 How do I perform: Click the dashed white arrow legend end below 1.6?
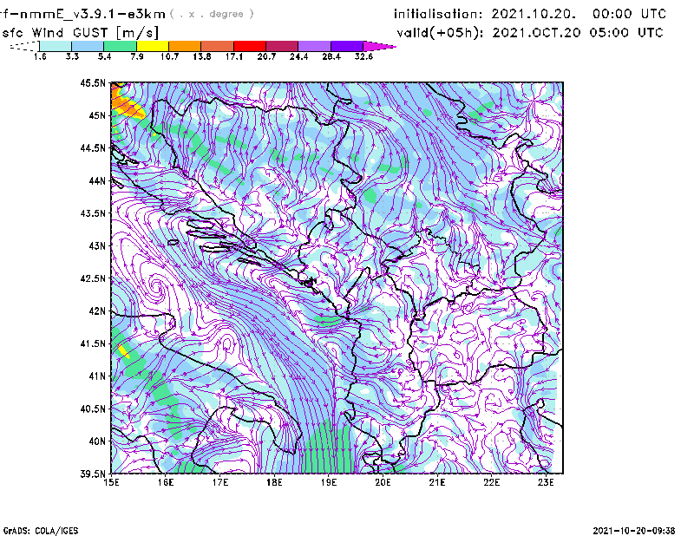click(25, 46)
